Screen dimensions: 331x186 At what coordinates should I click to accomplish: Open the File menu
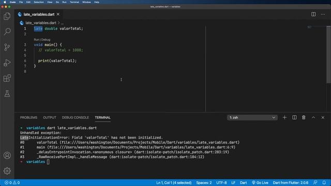click(x=21, y=2)
